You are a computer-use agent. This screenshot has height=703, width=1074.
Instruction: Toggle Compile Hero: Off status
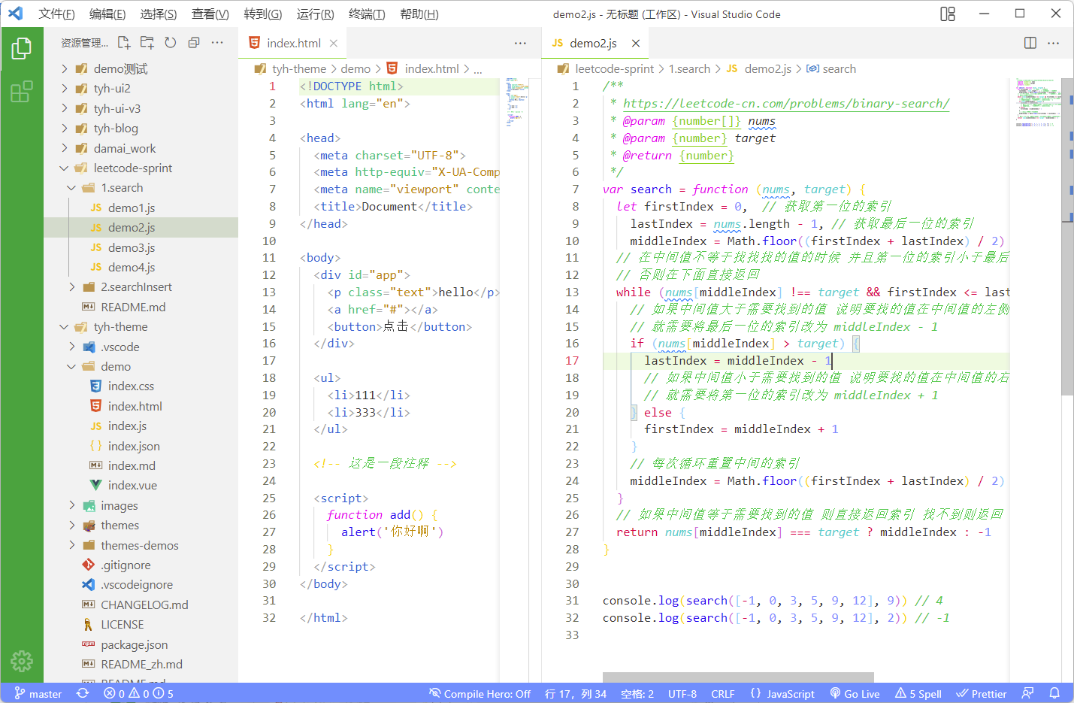coord(480,693)
